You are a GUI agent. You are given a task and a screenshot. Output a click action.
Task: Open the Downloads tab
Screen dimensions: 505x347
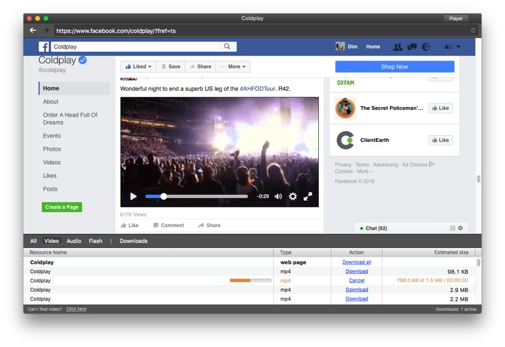[133, 241]
